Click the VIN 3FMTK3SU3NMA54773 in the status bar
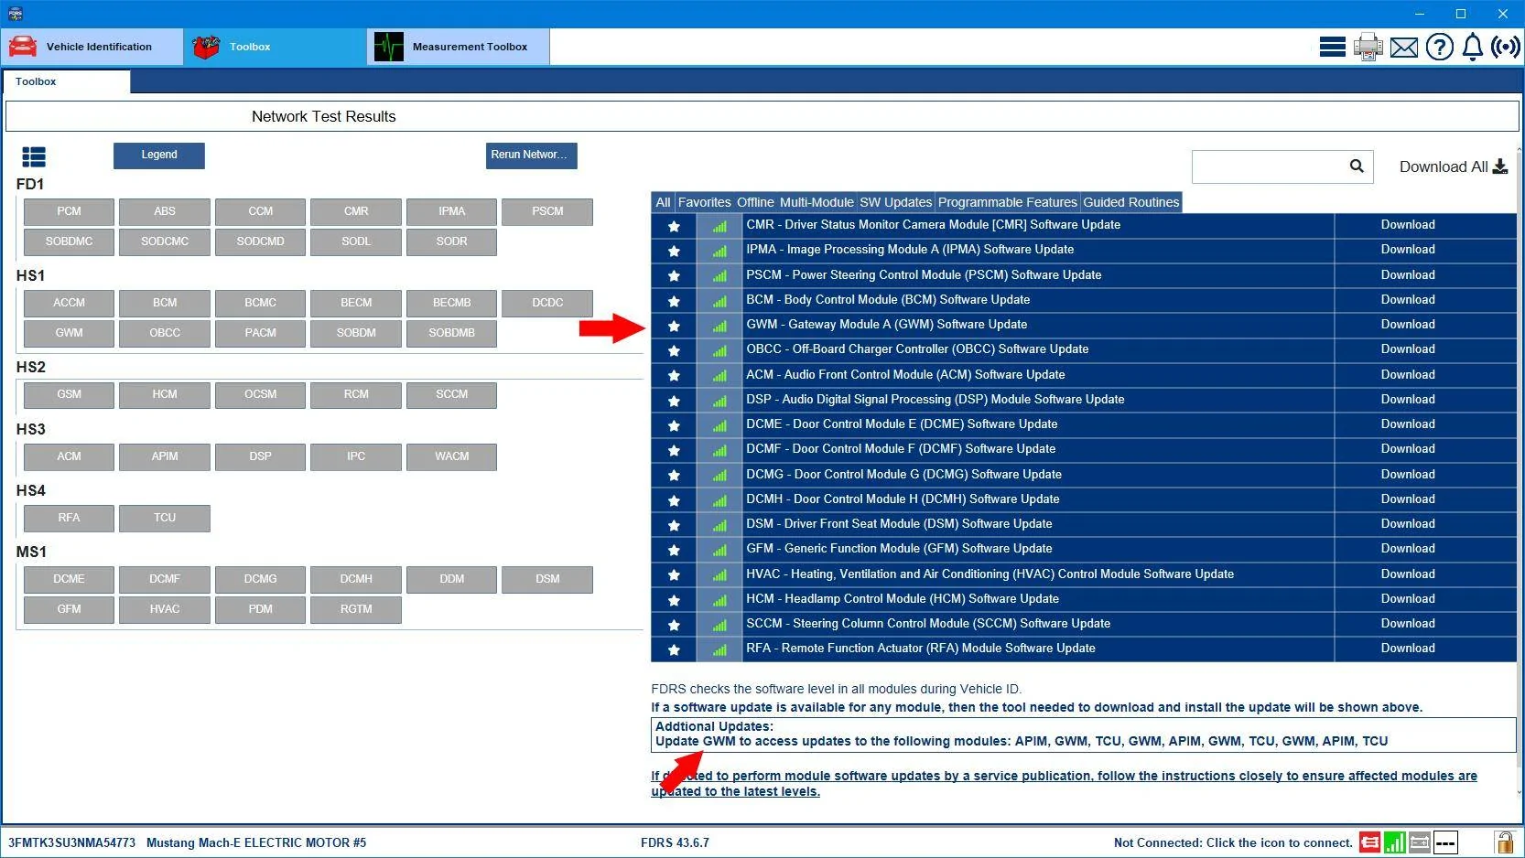The width and height of the screenshot is (1525, 858). pyautogui.click(x=71, y=843)
